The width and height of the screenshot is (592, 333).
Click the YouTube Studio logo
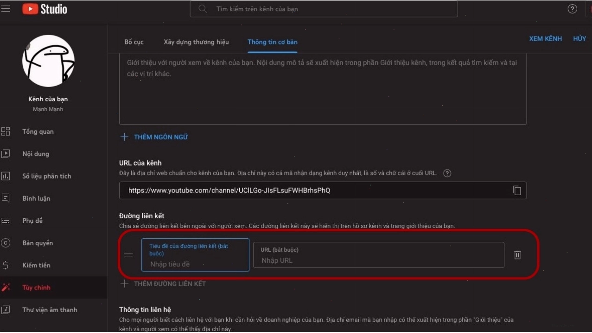click(x=45, y=9)
